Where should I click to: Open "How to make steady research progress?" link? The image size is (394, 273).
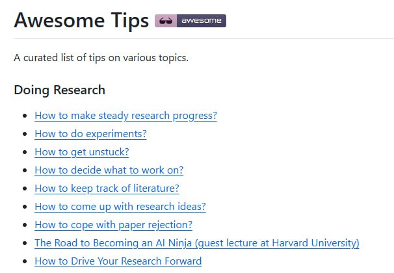click(125, 116)
